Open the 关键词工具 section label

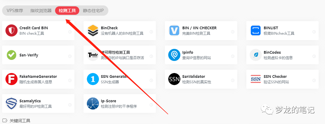click(20, 120)
